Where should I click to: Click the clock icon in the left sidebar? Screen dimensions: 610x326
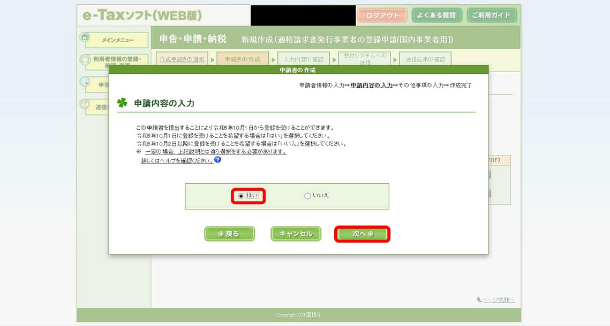coord(85,82)
